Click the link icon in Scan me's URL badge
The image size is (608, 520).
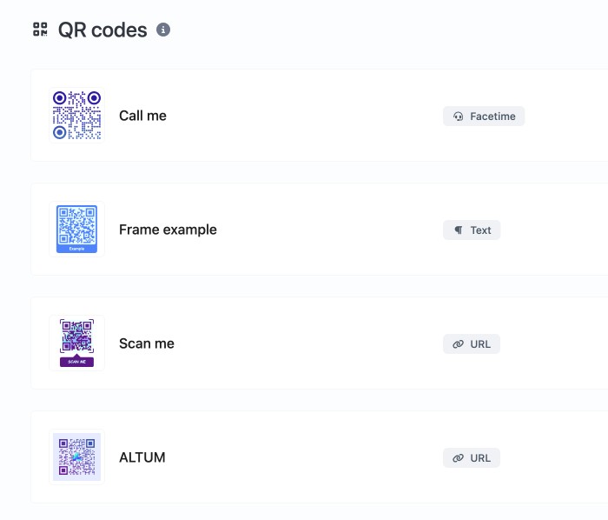[459, 344]
